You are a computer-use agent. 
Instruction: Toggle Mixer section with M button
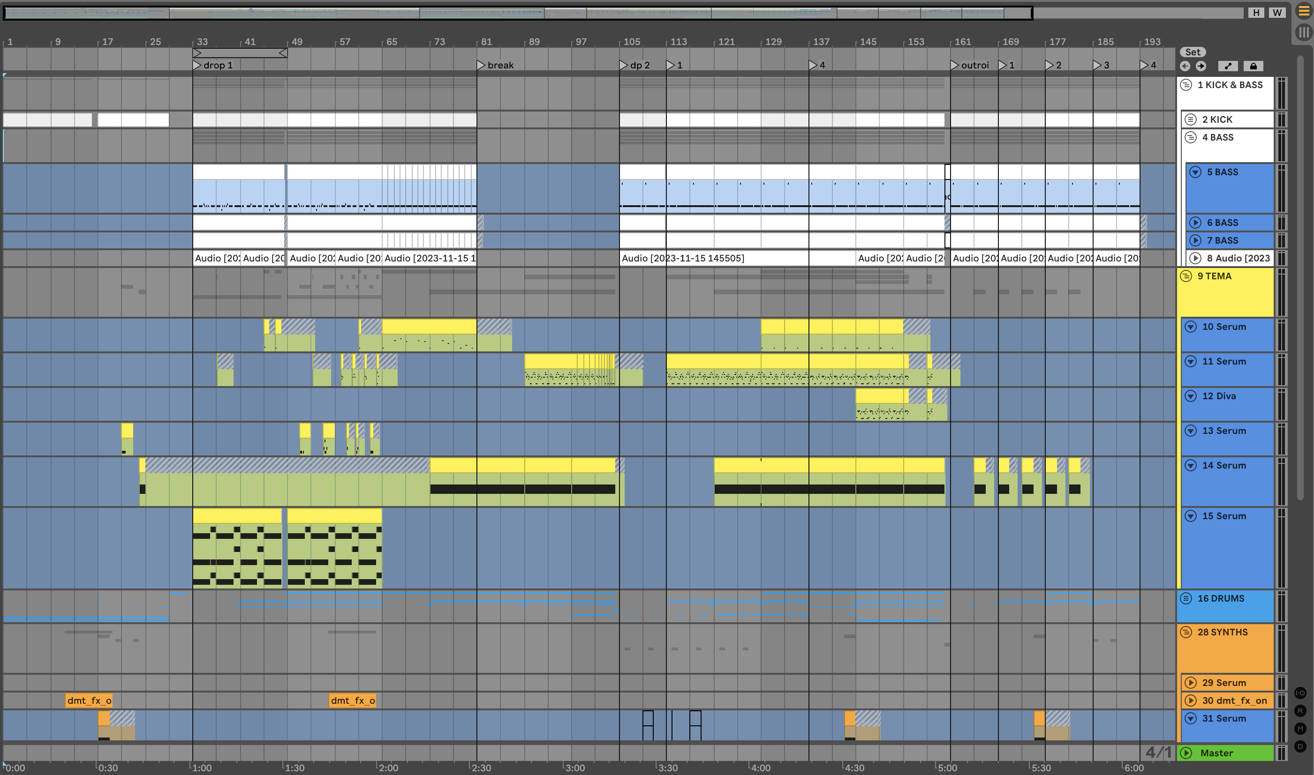tap(1300, 729)
